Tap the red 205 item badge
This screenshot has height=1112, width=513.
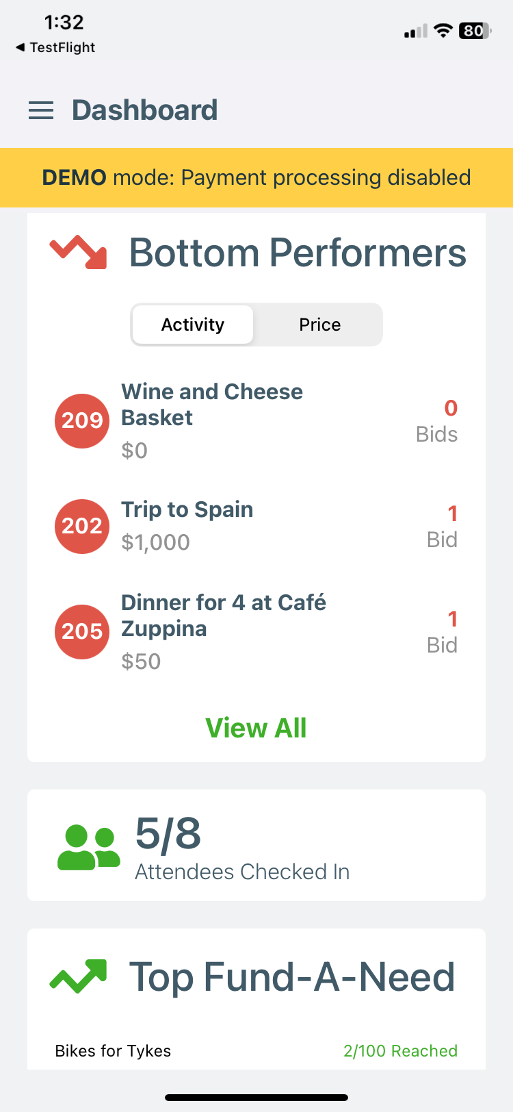pyautogui.click(x=82, y=631)
